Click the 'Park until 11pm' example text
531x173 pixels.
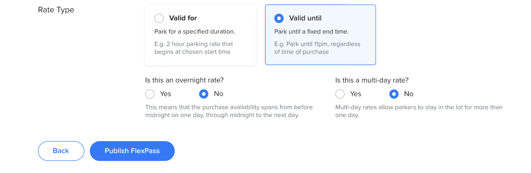(x=317, y=48)
